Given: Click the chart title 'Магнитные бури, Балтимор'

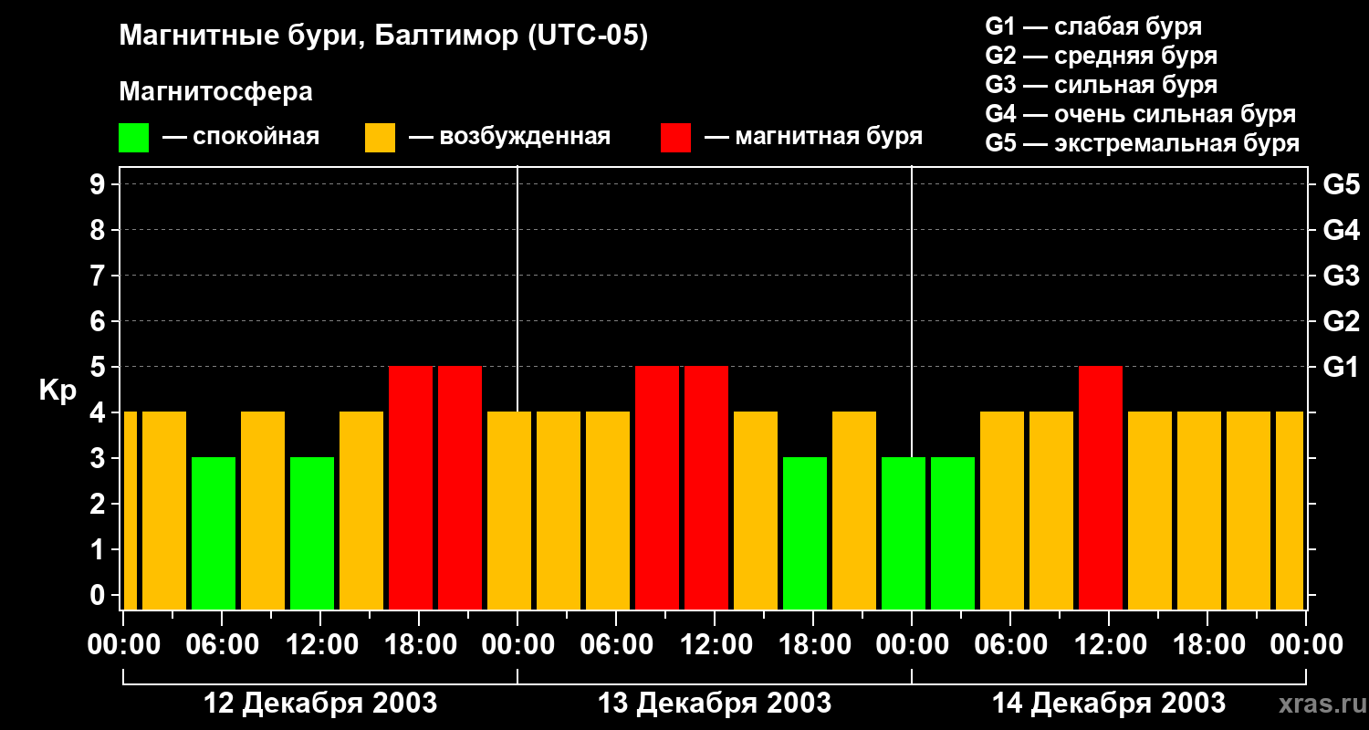Looking at the screenshot, I should 383,36.
